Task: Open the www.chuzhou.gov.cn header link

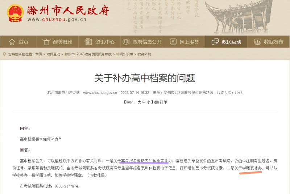Action: 57,20
